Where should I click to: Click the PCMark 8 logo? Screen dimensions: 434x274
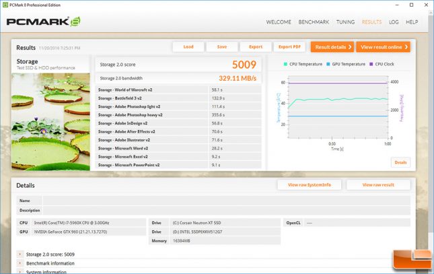[44, 22]
